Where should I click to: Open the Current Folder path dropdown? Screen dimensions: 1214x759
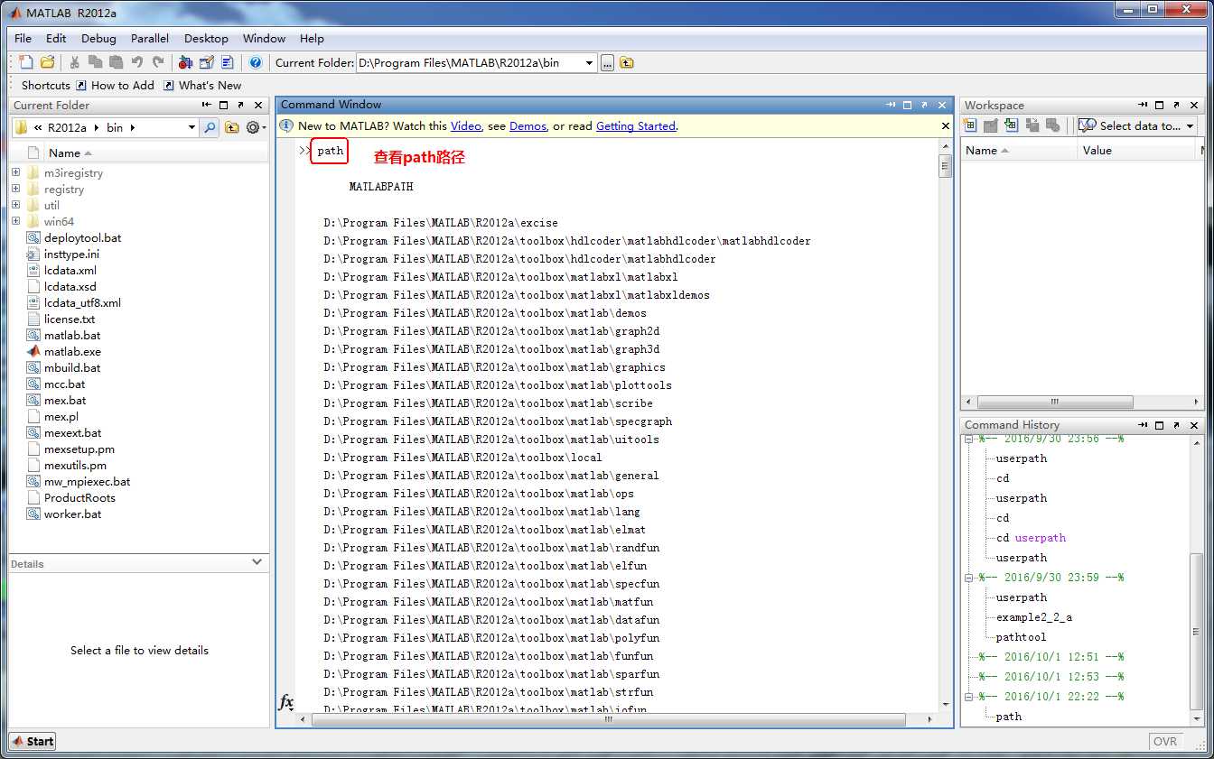tap(589, 62)
